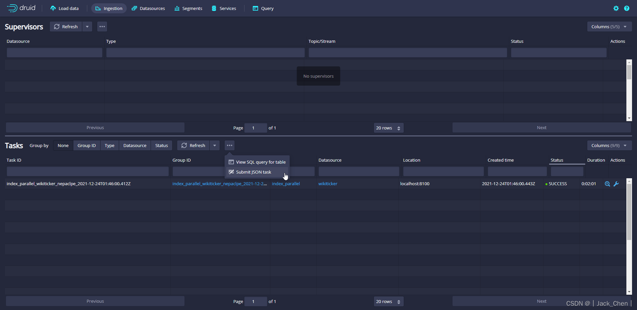Expand Supervisors refresh interval dropdown

[x=87, y=27]
